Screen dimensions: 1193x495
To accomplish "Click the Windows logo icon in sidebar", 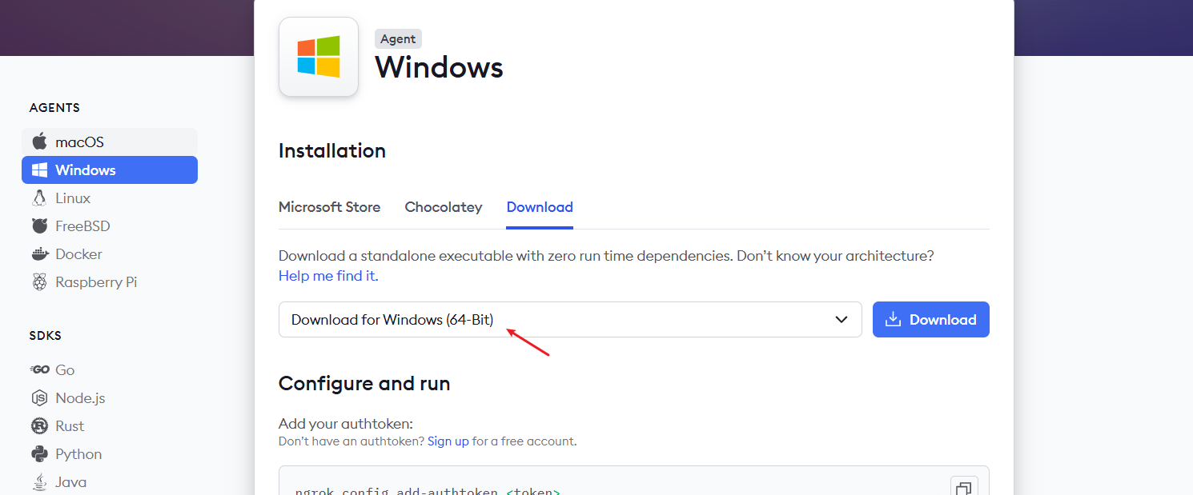I will coord(39,170).
